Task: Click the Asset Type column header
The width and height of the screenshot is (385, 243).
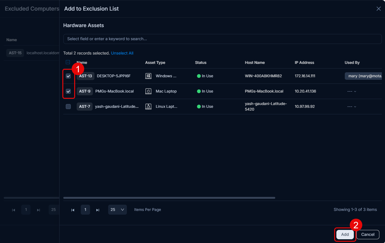Action: click(x=155, y=63)
